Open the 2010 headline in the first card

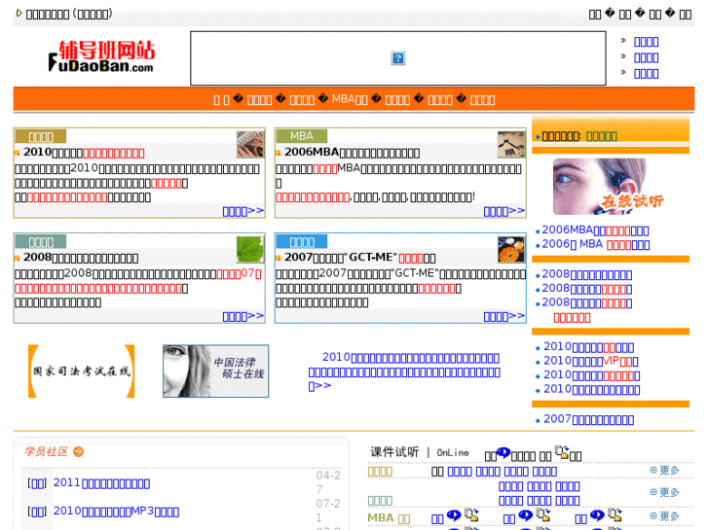coord(84,153)
